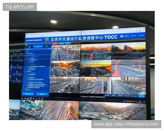Expand the last group at the tree bottom
164x131 pixels.
point(25,89)
